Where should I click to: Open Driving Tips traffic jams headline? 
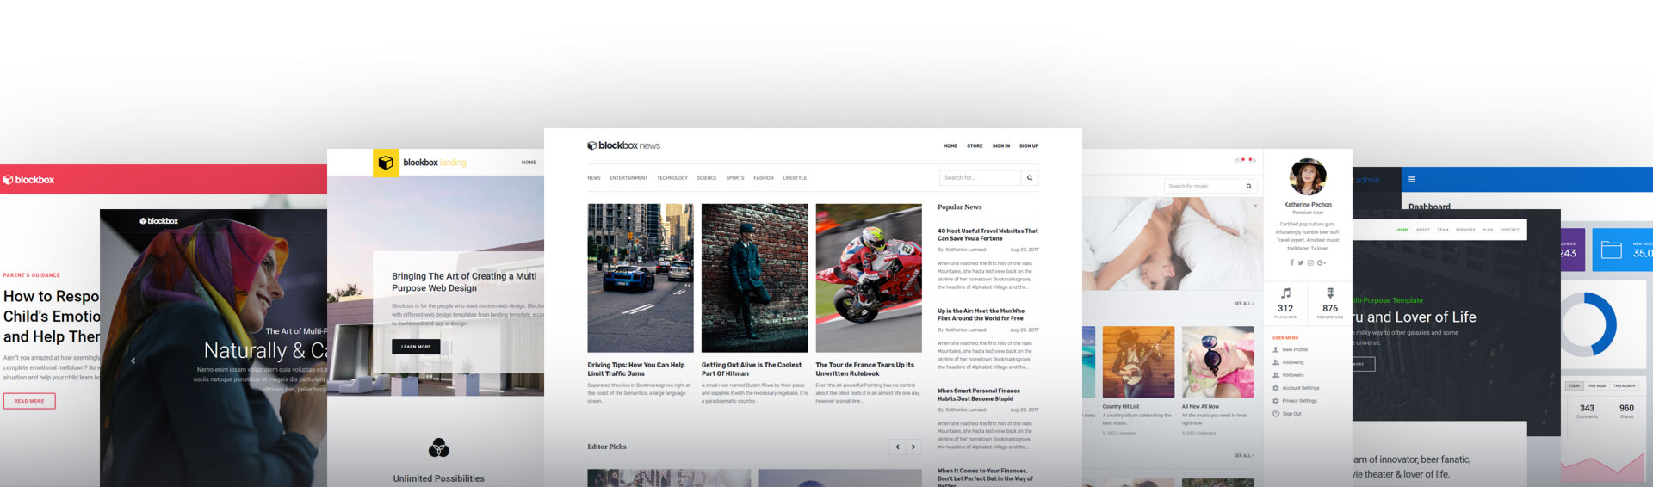point(636,369)
